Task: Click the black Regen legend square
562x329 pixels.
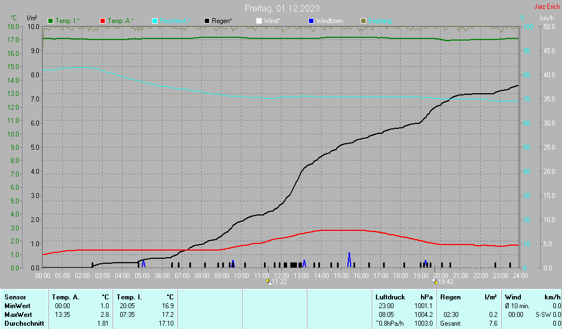Action: point(207,21)
